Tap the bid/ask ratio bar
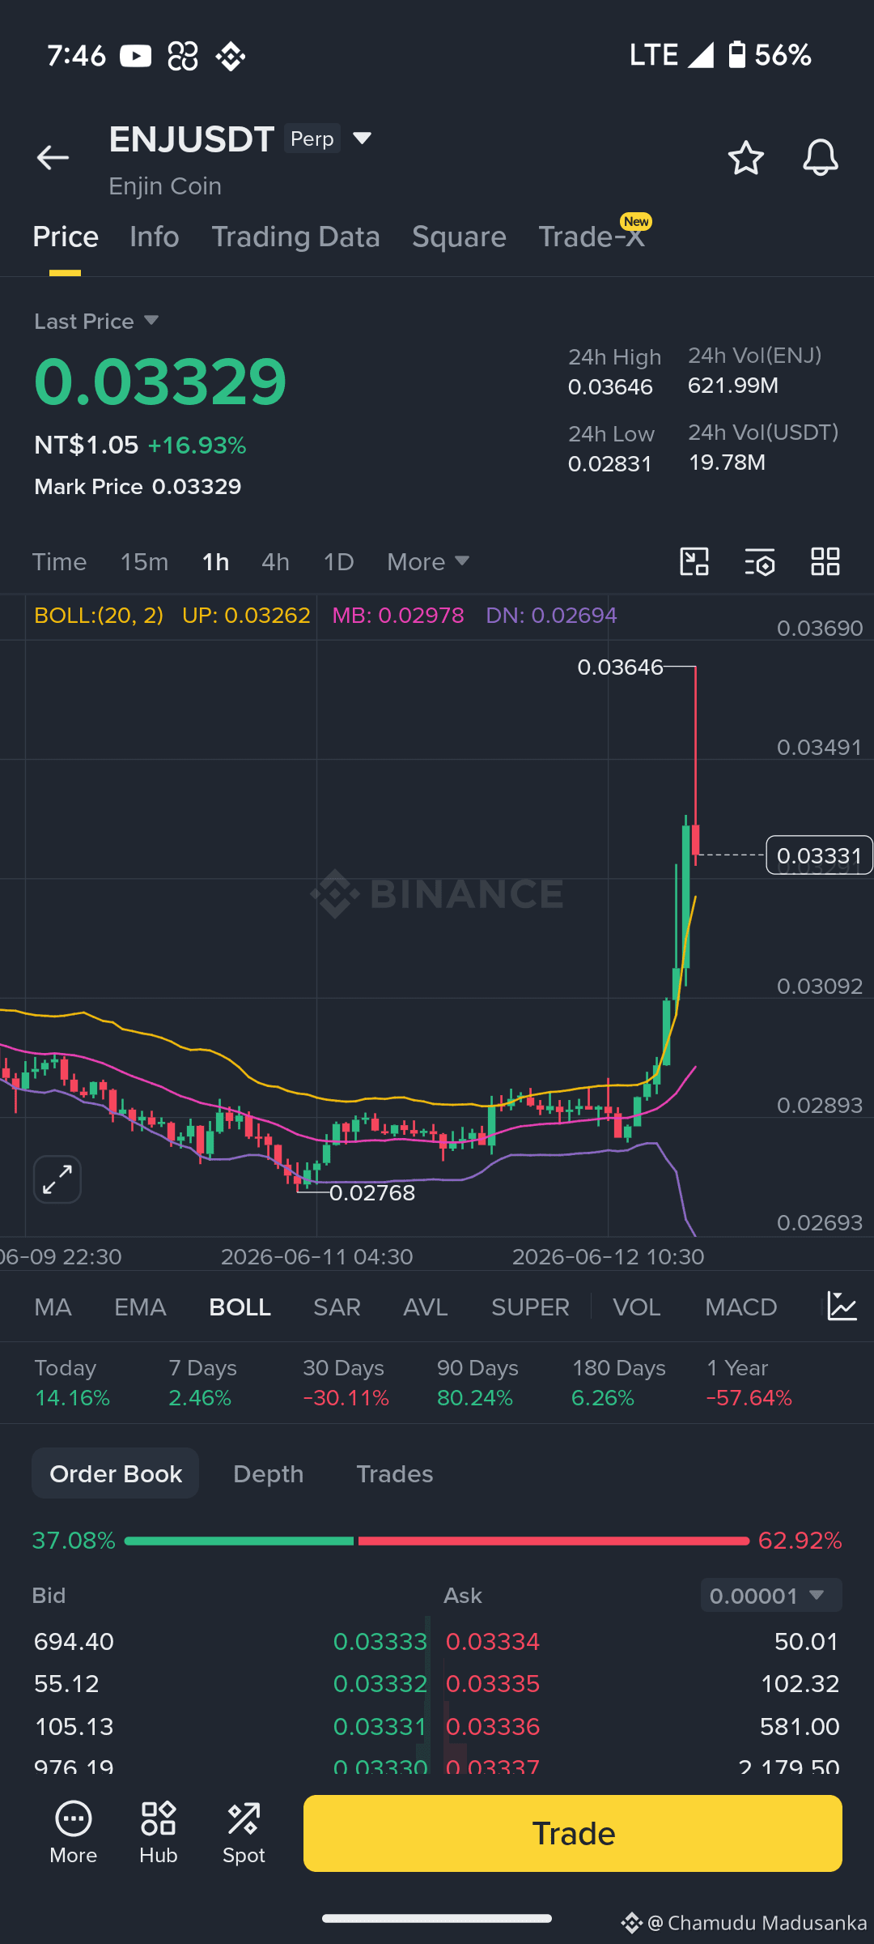The image size is (874, 1944). click(x=437, y=1541)
